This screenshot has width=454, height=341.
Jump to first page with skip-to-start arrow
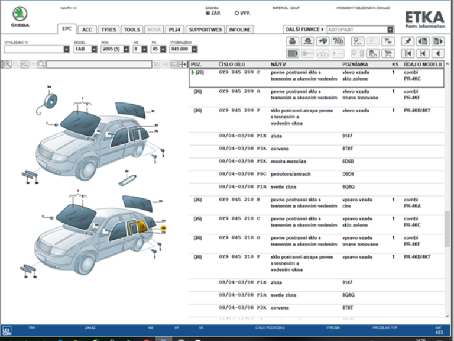(407, 53)
